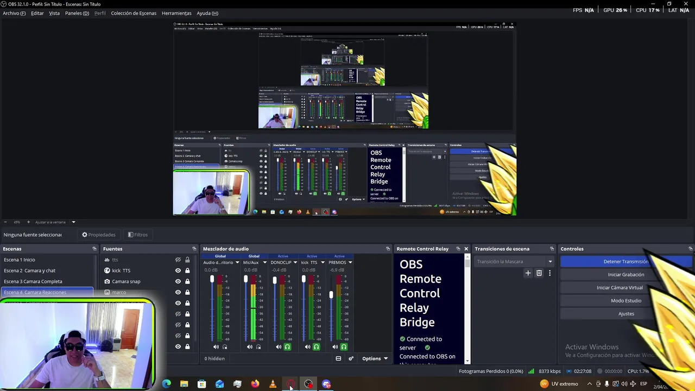Screen dimensions: 695x391
Task: Toggle PREMIOS audio monitoring headphones
Action: [x=344, y=347]
